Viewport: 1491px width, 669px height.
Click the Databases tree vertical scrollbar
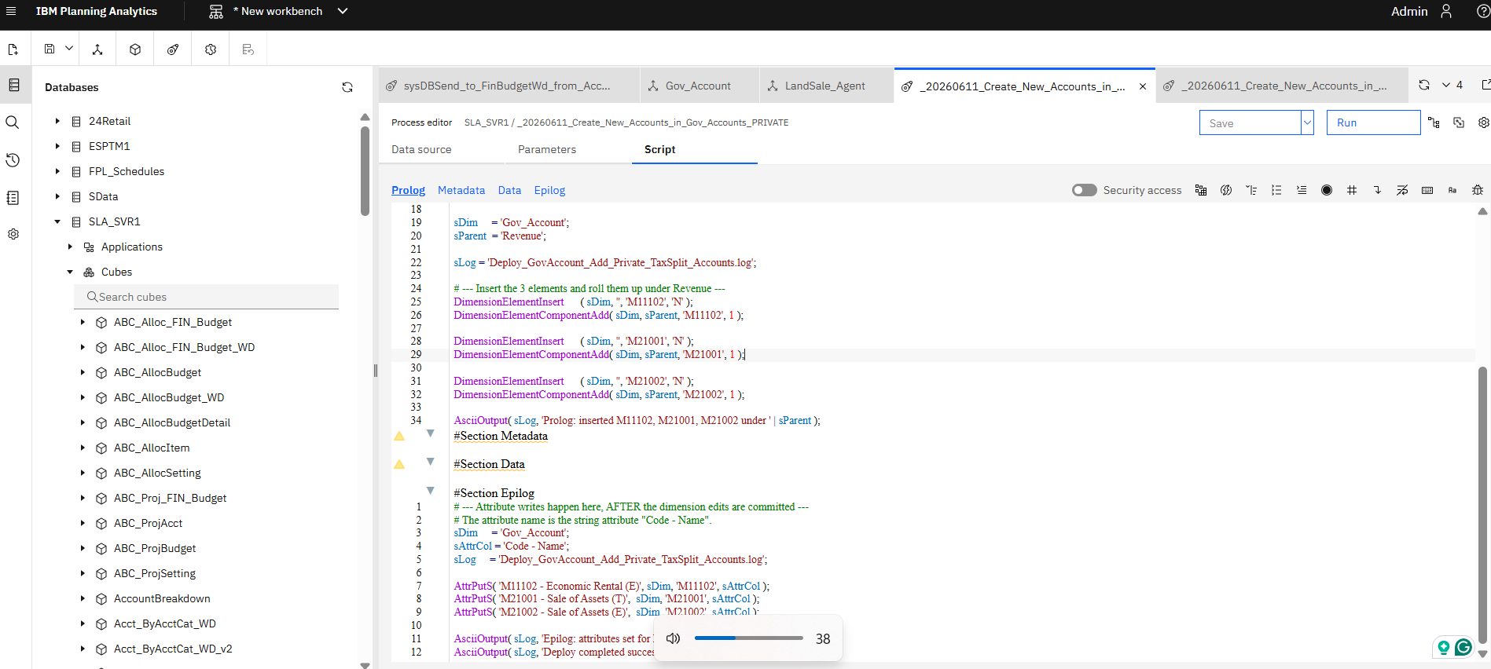click(365, 170)
